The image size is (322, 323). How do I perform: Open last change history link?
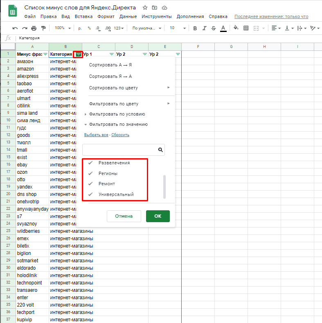(x=271, y=16)
